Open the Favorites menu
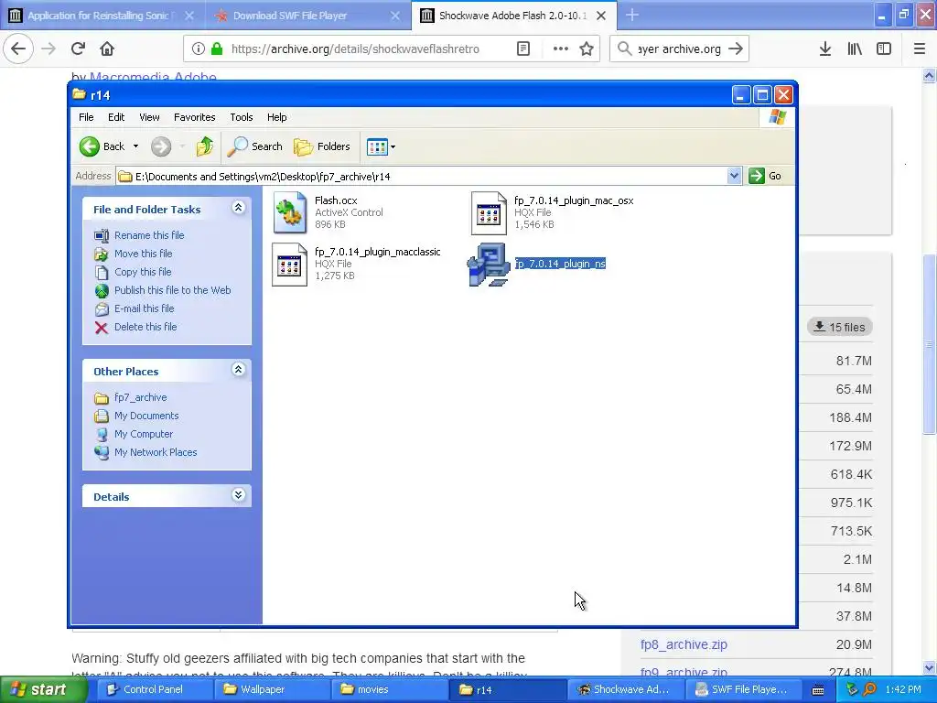The height and width of the screenshot is (703, 937). pyautogui.click(x=194, y=117)
